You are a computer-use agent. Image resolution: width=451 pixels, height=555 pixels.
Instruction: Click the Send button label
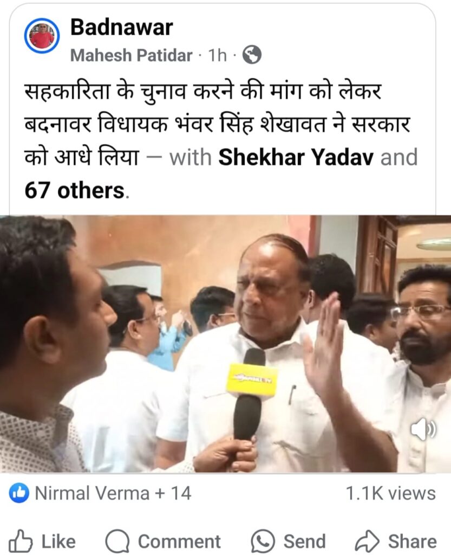click(305, 541)
